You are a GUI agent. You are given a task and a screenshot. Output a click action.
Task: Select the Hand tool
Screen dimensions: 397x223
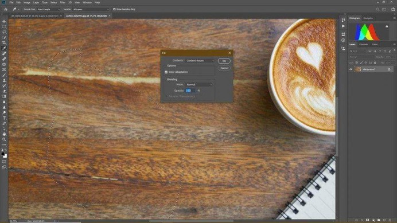click(x=4, y=134)
